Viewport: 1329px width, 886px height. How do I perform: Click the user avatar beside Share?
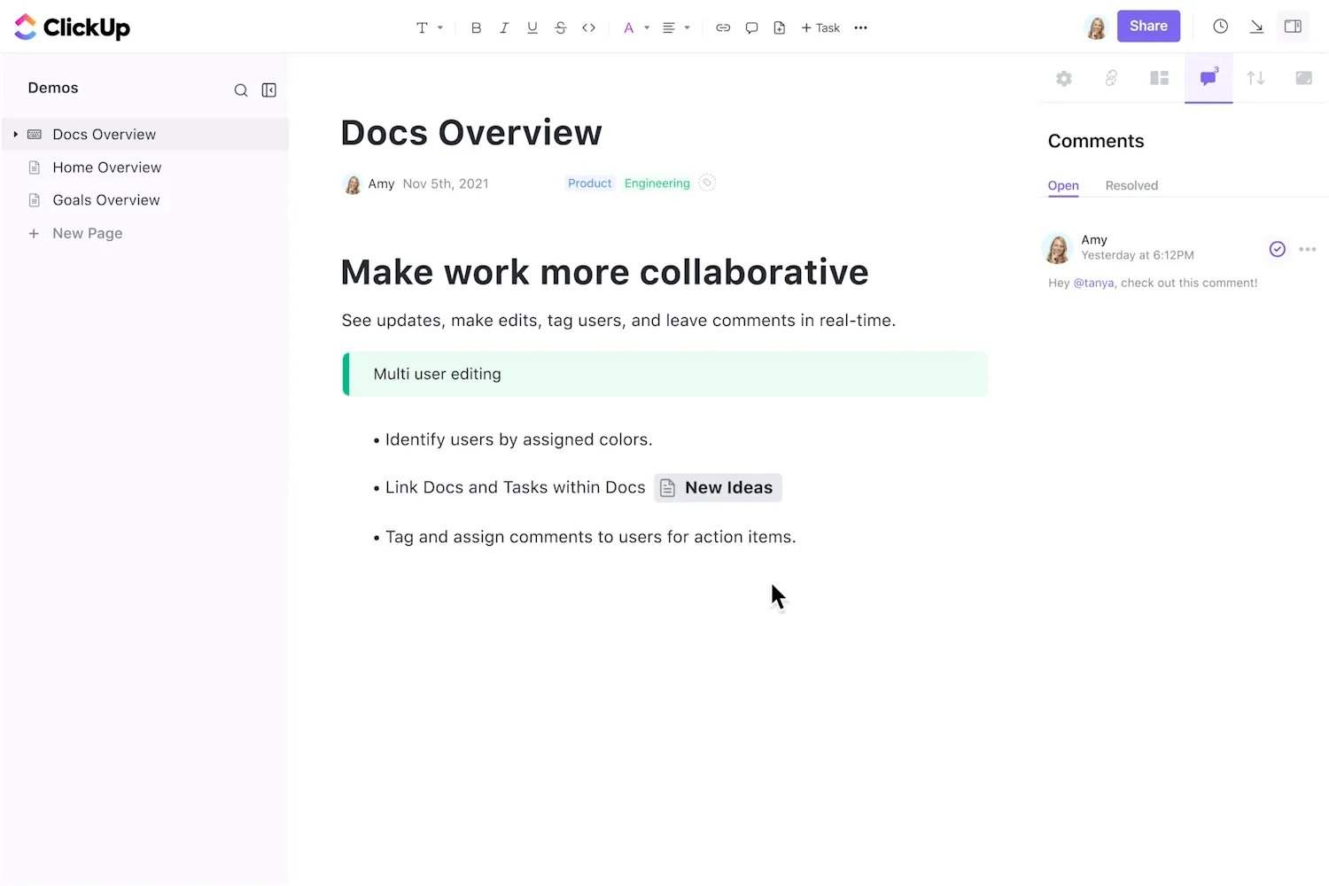(1096, 27)
